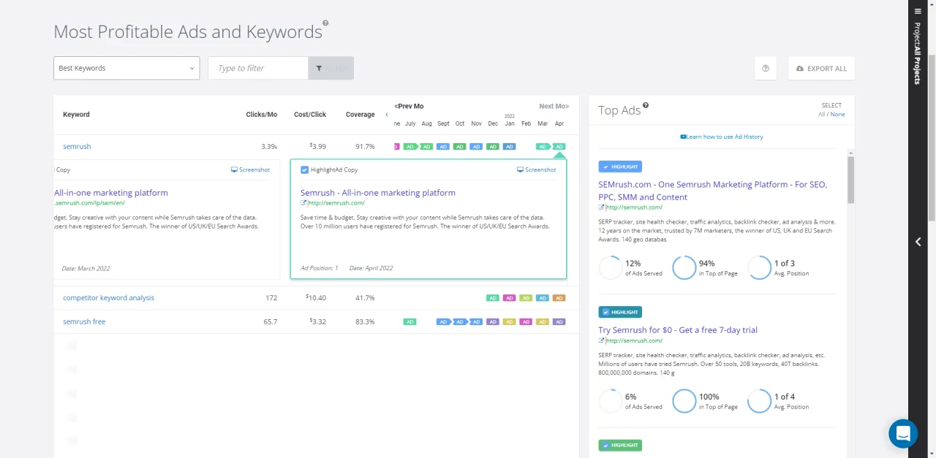Click the monitor icon before Learn how to use Ad History
936x458 pixels.
pos(684,137)
